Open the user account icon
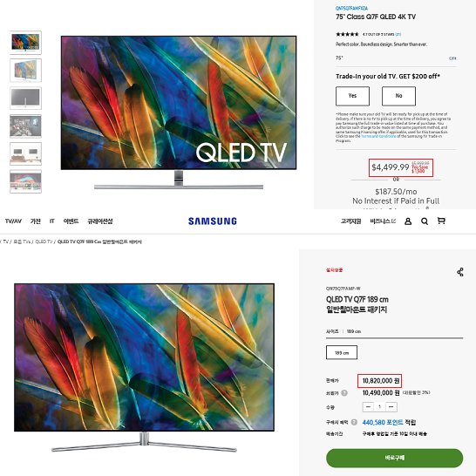The width and height of the screenshot is (476, 476). 408,221
